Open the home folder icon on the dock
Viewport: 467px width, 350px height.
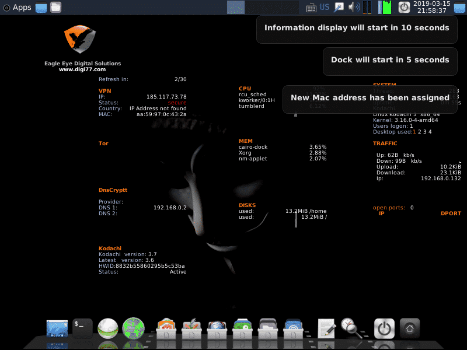click(409, 328)
